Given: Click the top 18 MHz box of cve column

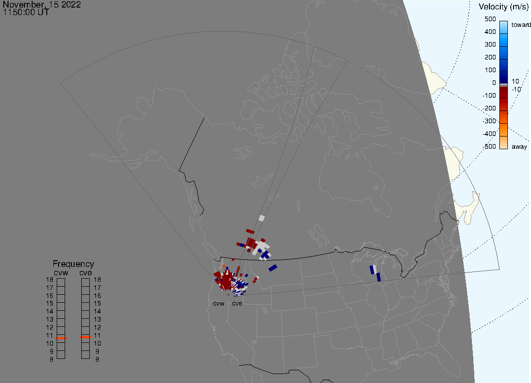Looking at the screenshot, I should click(x=86, y=282).
